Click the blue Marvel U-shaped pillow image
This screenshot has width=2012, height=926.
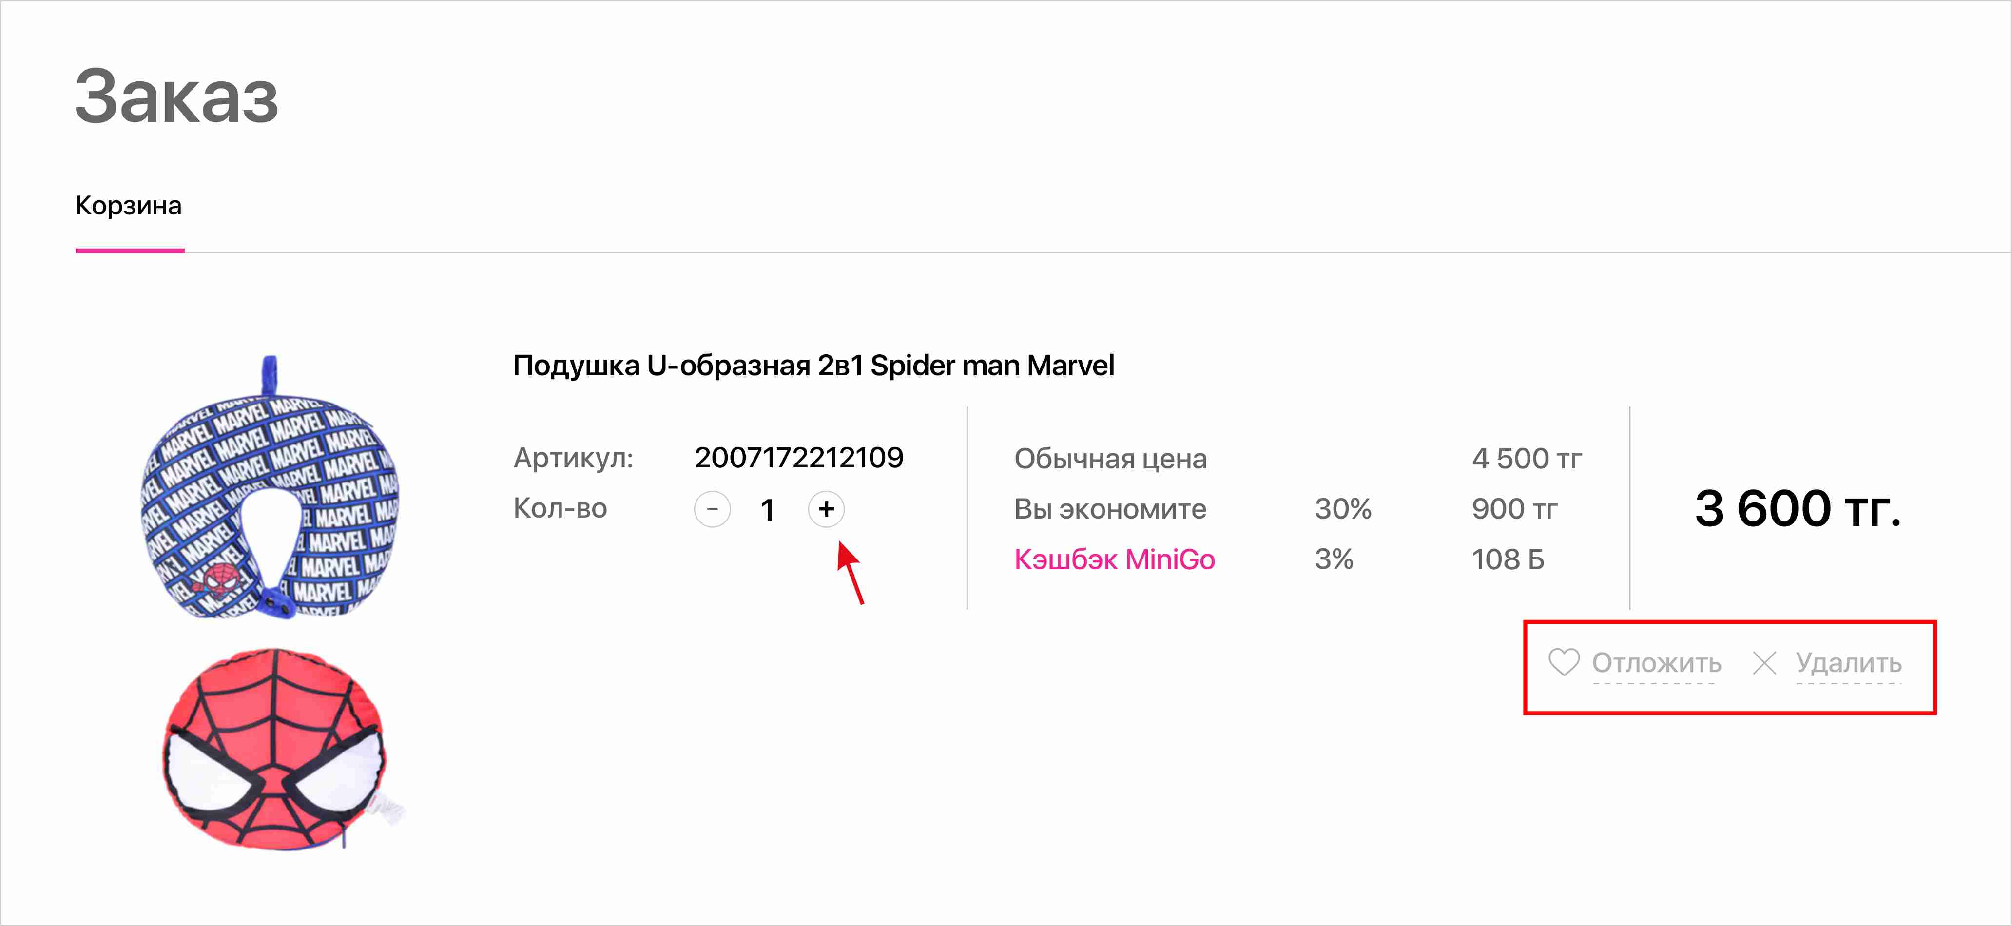[270, 492]
